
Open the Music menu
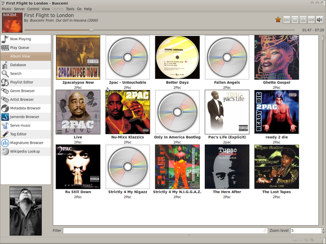click(x=7, y=9)
